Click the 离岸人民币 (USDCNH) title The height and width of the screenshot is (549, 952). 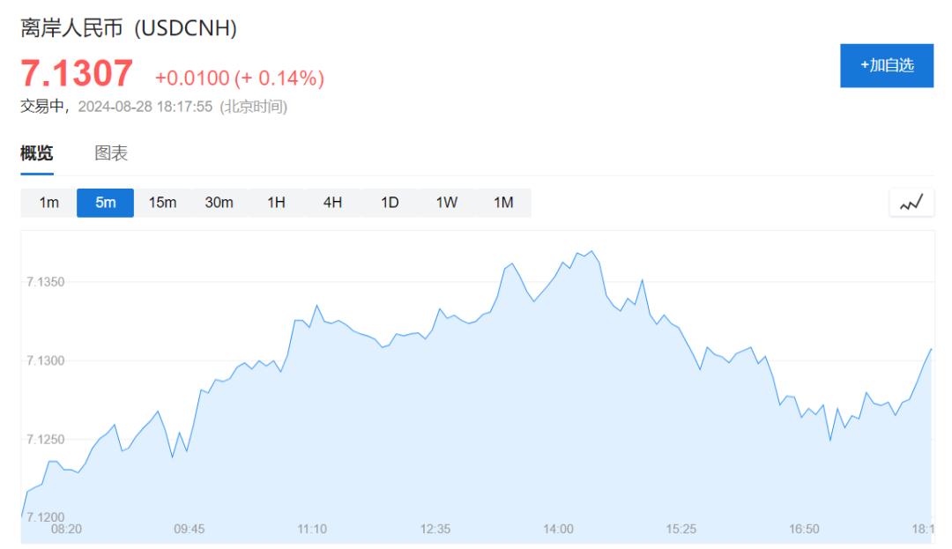pos(129,29)
